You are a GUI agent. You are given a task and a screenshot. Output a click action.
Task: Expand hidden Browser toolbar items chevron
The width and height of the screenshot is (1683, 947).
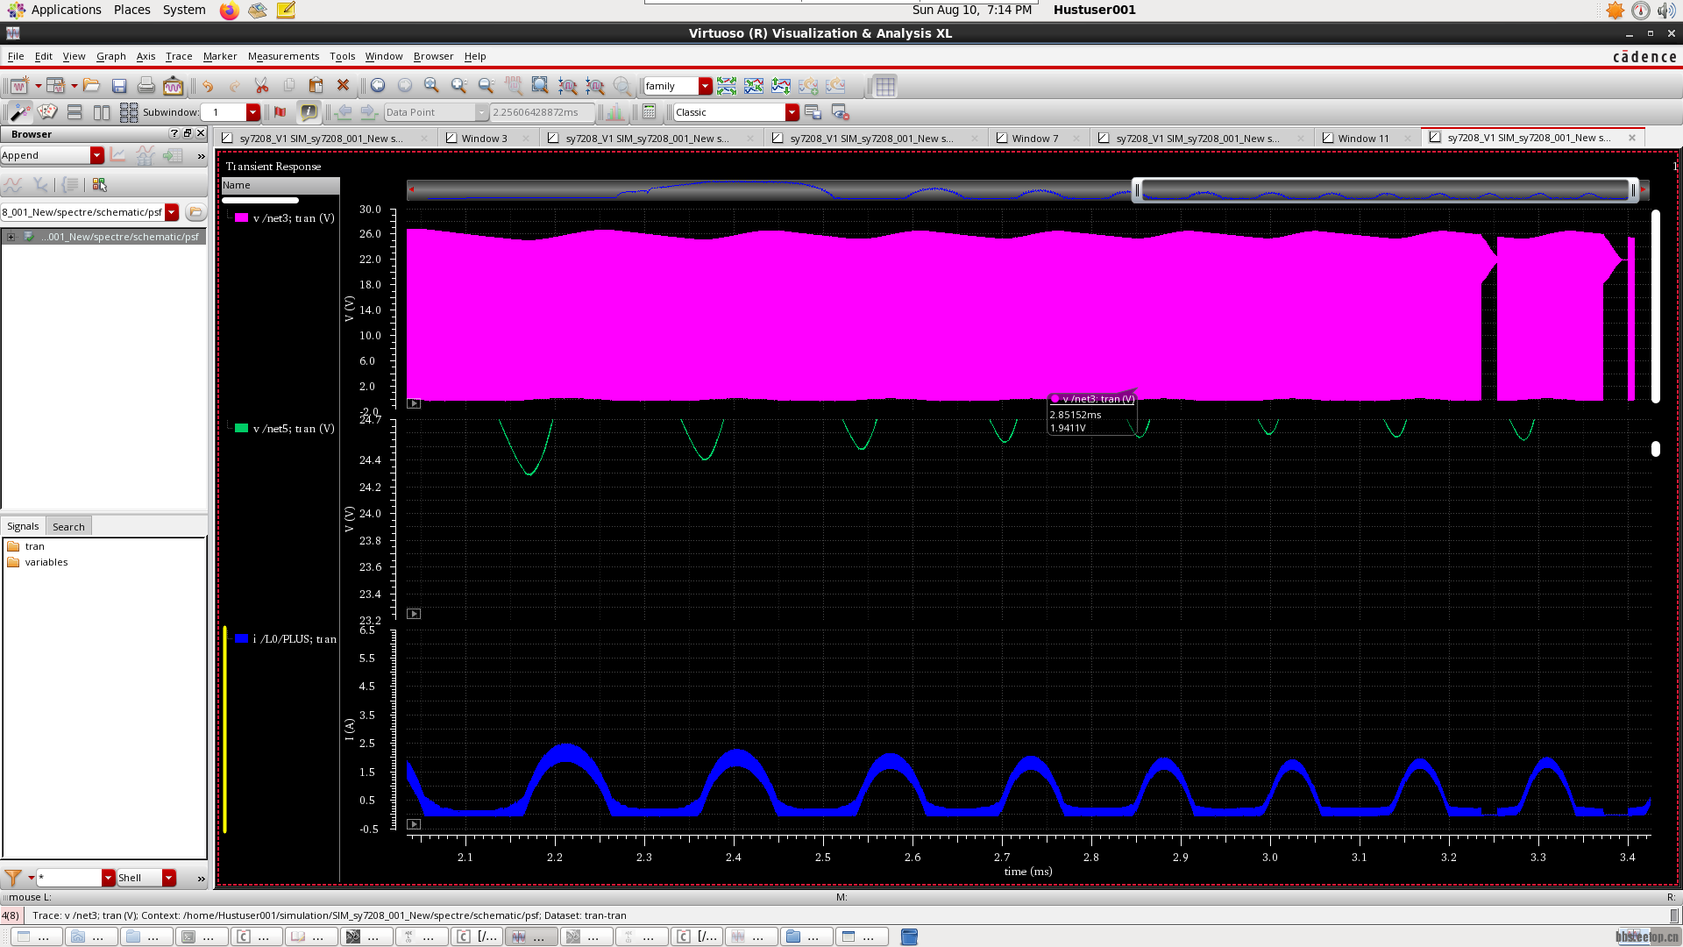(202, 156)
